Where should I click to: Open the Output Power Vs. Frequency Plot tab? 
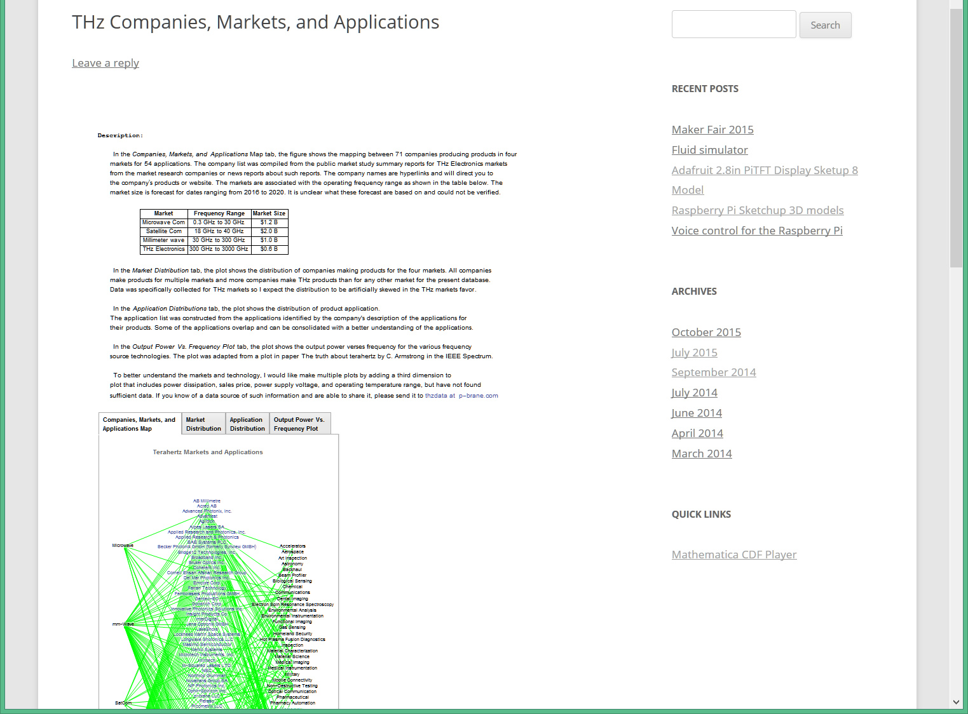pyautogui.click(x=299, y=424)
